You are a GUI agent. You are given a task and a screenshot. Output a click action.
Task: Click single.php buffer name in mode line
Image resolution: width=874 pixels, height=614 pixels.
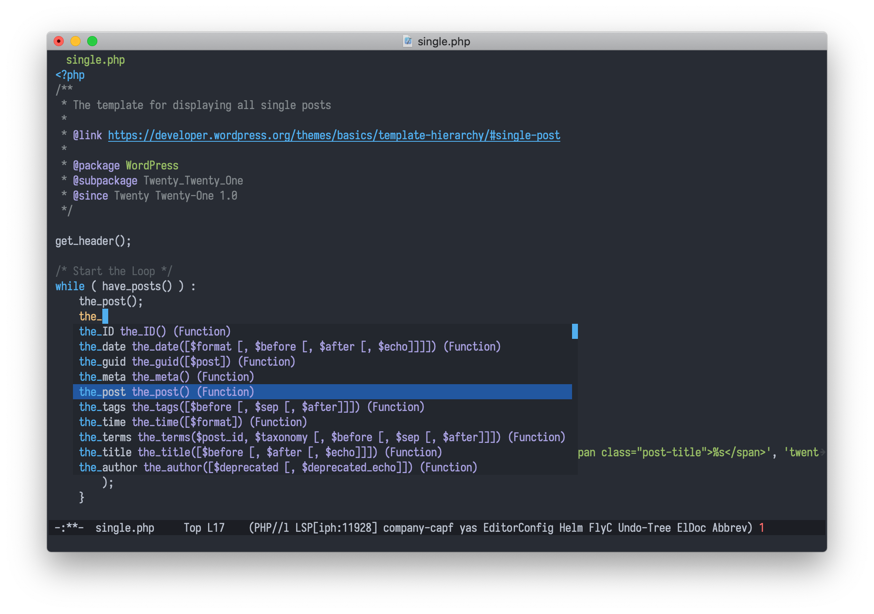click(x=125, y=528)
